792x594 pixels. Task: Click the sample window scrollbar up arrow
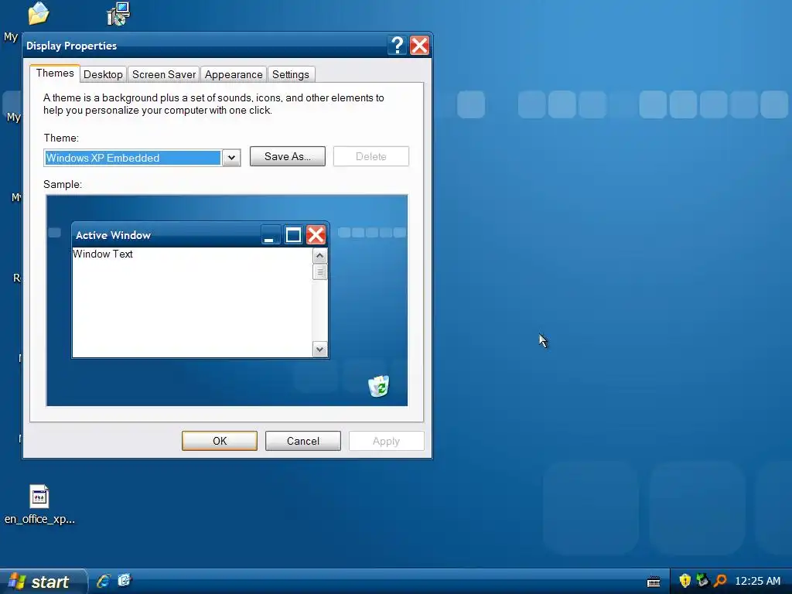[319, 255]
